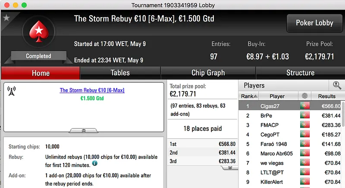345x188 pixels.
Task: Click the Portugal flag beside BrPe
Action: (x=305, y=116)
